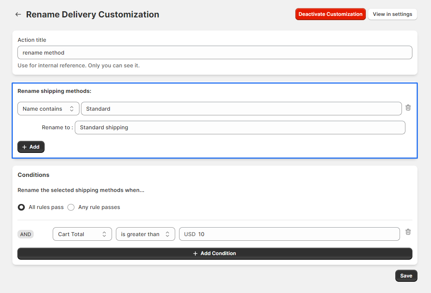Open View in settings

click(x=392, y=14)
